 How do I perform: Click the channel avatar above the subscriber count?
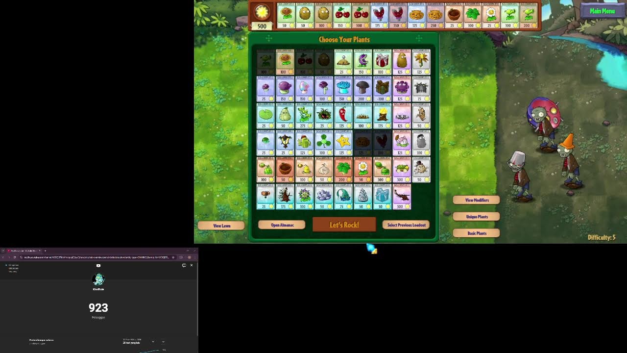(x=98, y=279)
